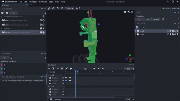
Task: Open the Keyframe menu
Action: (x=43, y=2)
